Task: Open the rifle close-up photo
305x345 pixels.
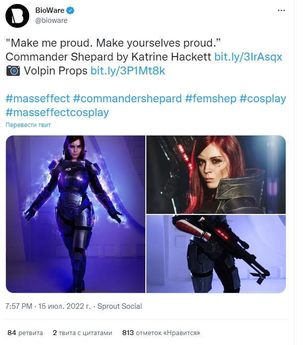Action: point(216,254)
